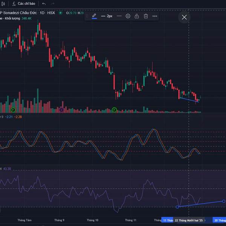Open the drawing settings gear
The width and height of the screenshot is (226, 226).
click(128, 16)
